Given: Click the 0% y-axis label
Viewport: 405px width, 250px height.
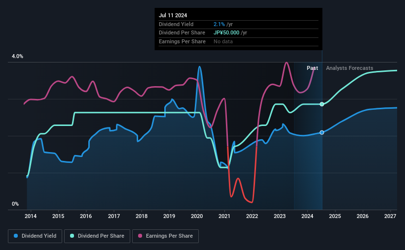Looking at the screenshot, I should click(15, 204).
